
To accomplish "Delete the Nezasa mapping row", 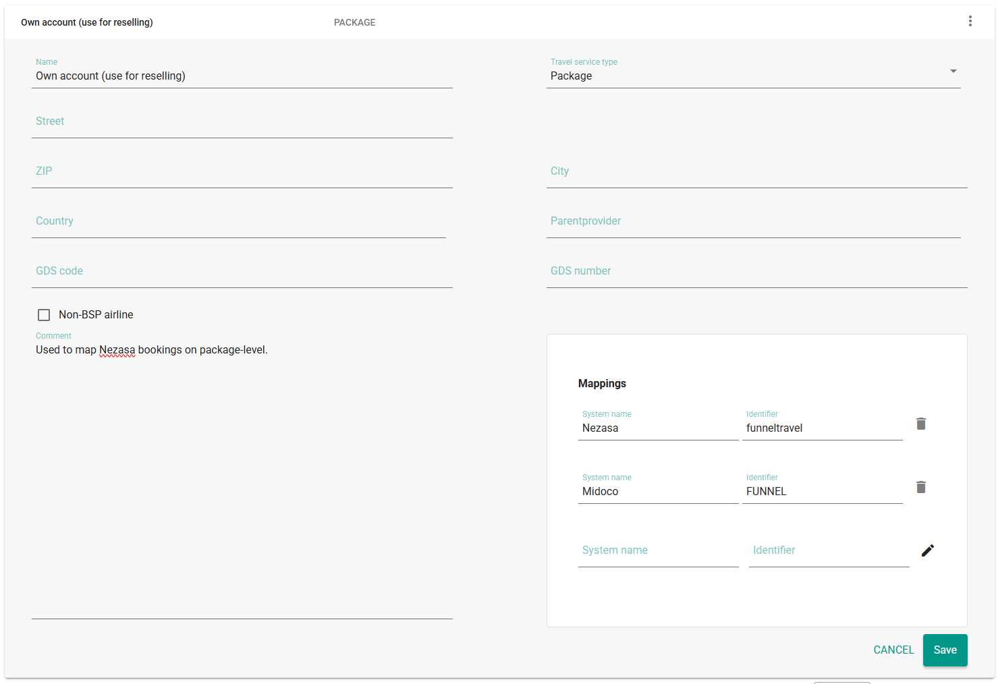I will pos(921,424).
